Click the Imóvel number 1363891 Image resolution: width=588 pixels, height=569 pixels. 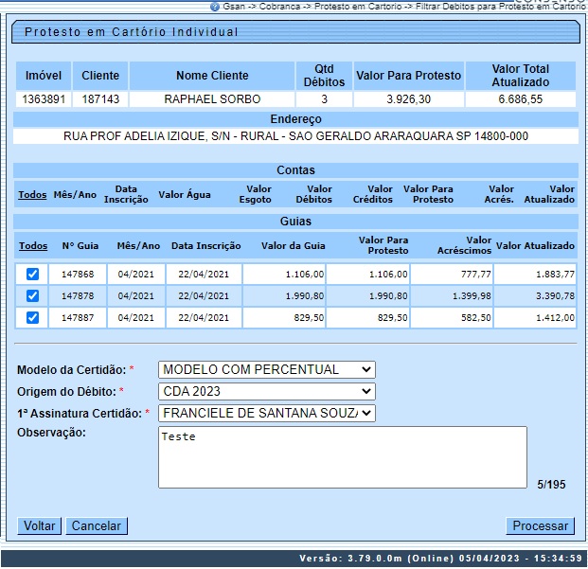pyautogui.click(x=44, y=98)
